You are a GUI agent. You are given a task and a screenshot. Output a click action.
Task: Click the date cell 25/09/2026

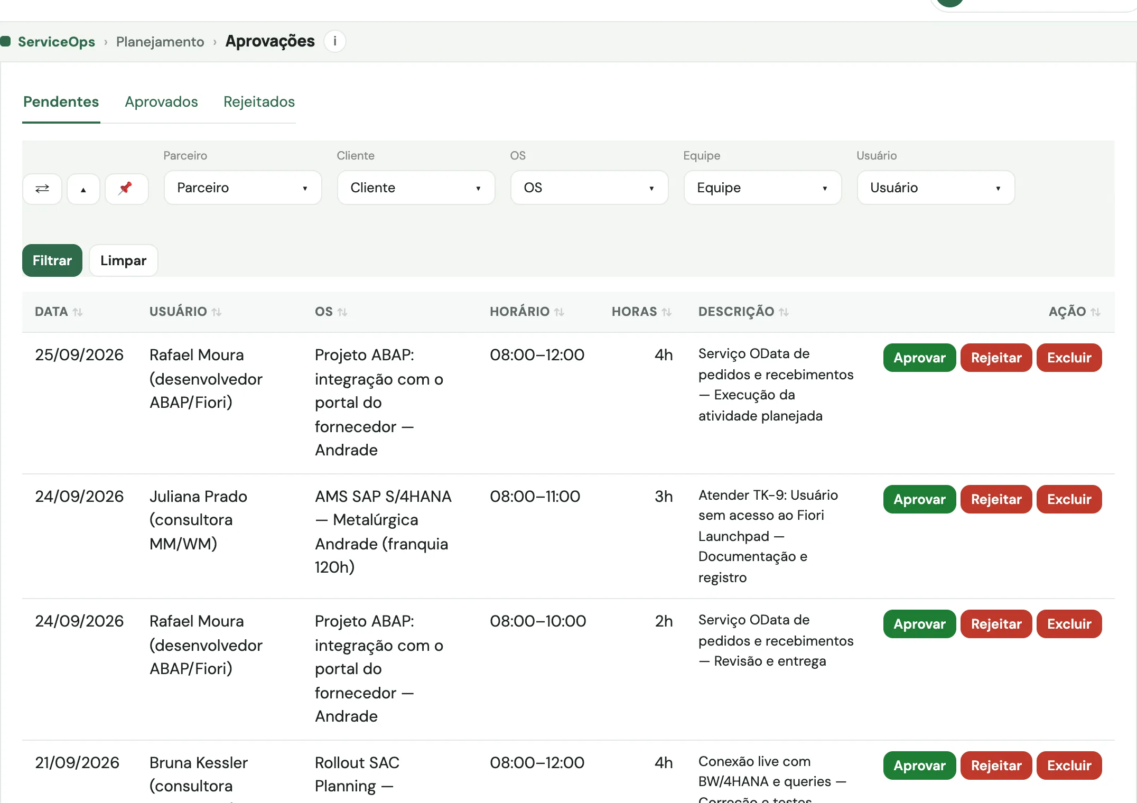79,355
